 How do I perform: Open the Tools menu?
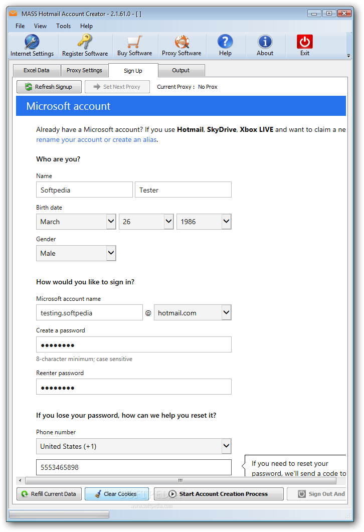coord(64,26)
